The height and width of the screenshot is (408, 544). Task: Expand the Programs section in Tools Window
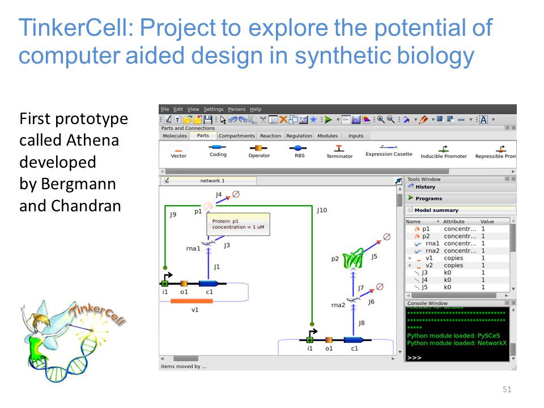click(x=460, y=198)
